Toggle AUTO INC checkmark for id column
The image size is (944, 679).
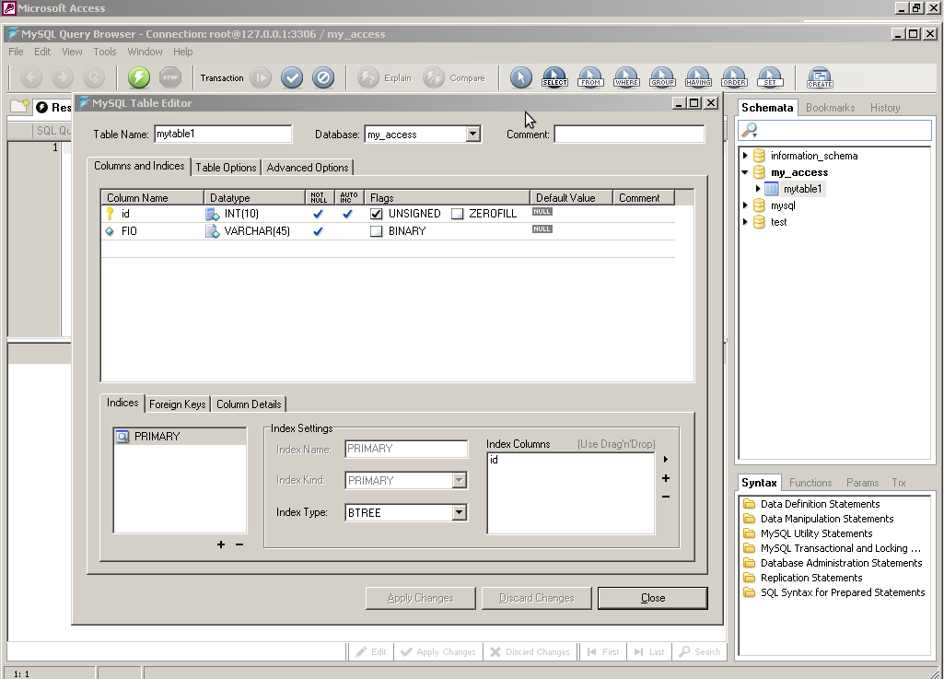click(x=347, y=214)
